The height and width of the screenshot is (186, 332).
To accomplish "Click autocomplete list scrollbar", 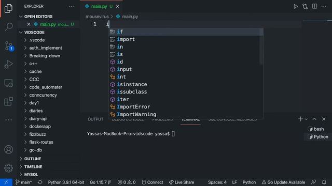I will pos(261,47).
